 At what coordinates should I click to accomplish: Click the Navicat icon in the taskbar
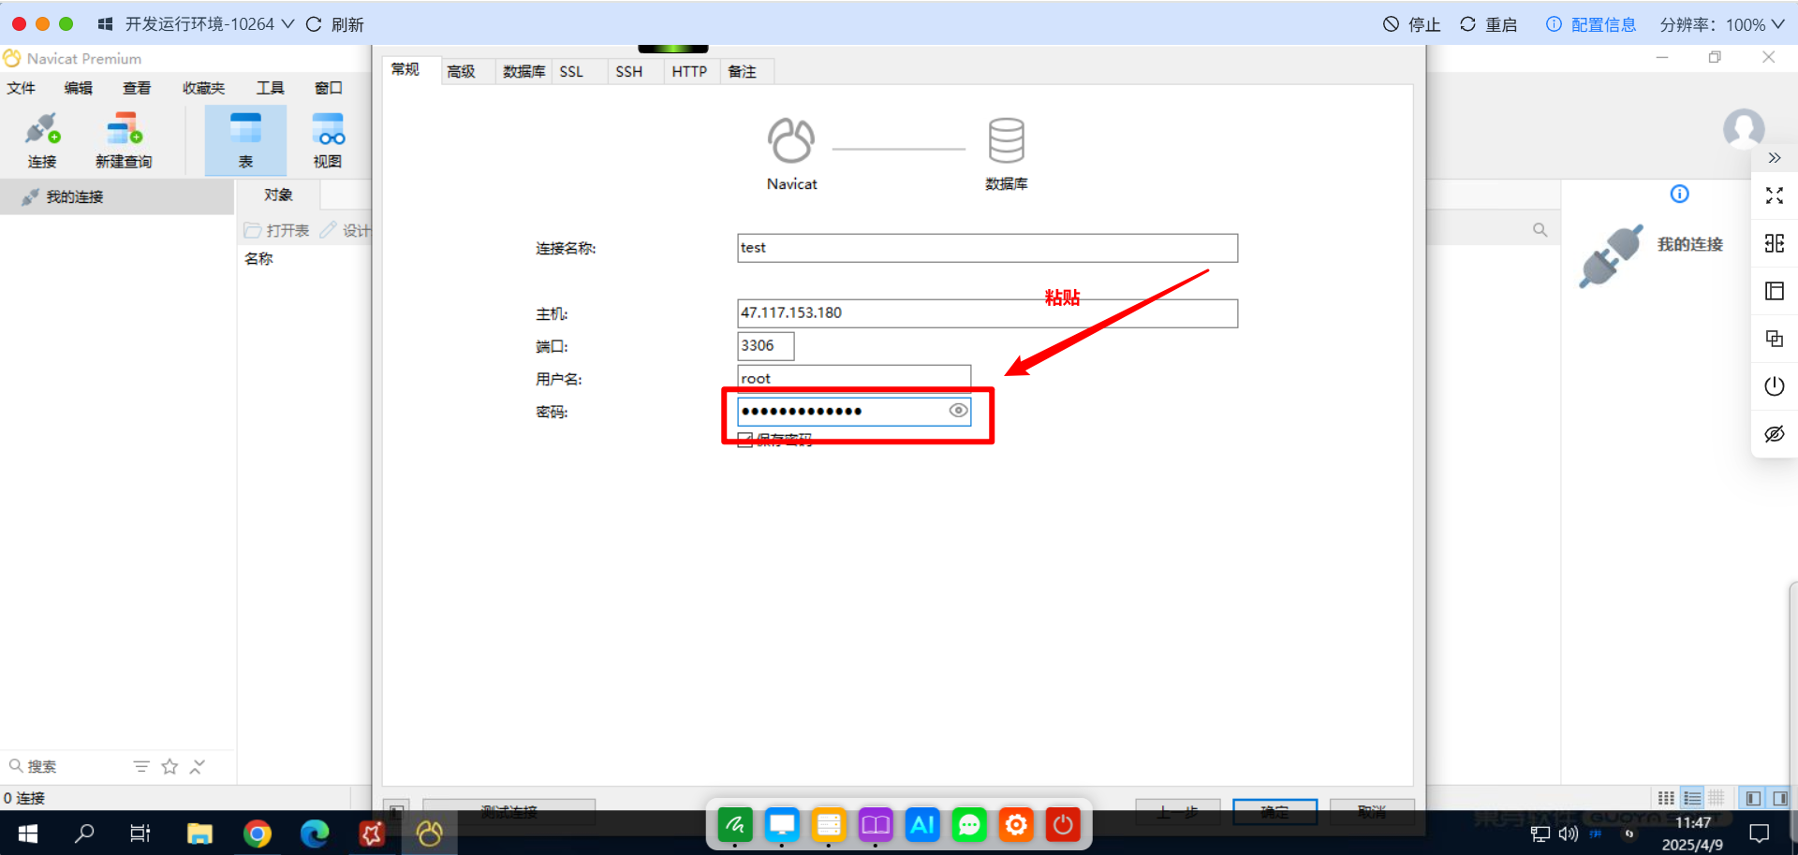tap(430, 833)
